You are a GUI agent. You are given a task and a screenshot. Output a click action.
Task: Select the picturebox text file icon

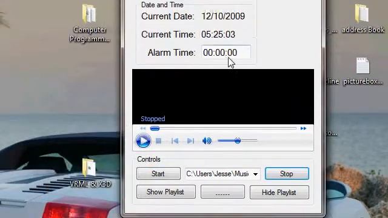coord(363,71)
